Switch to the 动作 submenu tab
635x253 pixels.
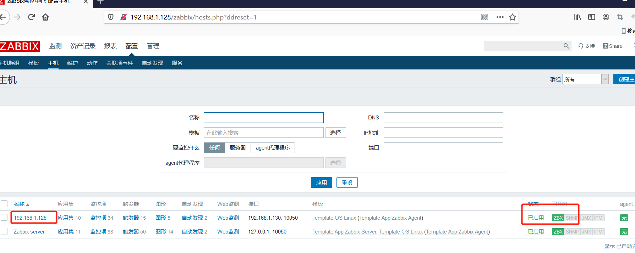click(92, 63)
